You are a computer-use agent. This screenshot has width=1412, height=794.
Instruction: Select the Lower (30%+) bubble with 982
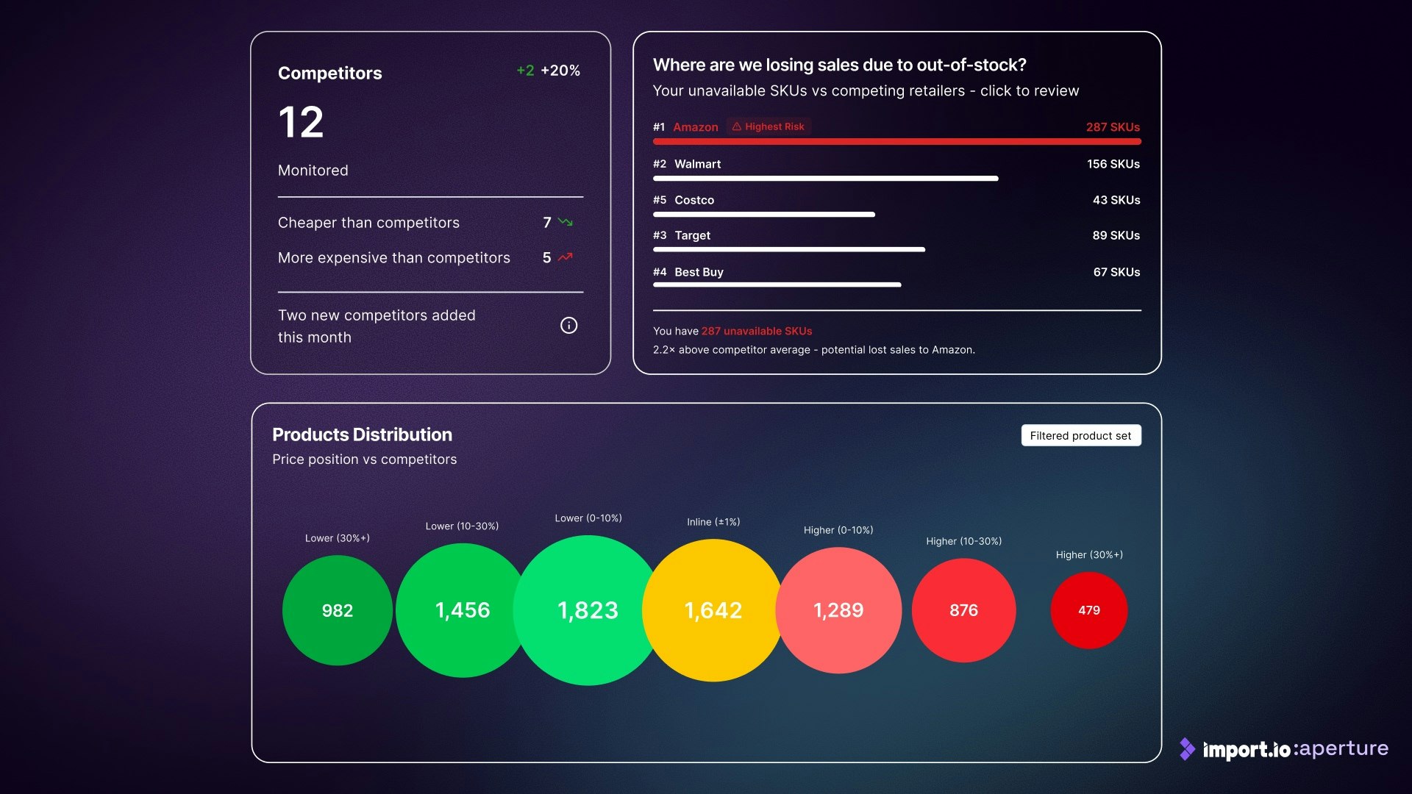coord(337,610)
